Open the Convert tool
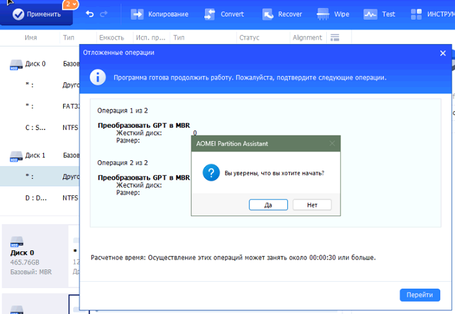Viewport: 455px width, 314px height. 224,14
